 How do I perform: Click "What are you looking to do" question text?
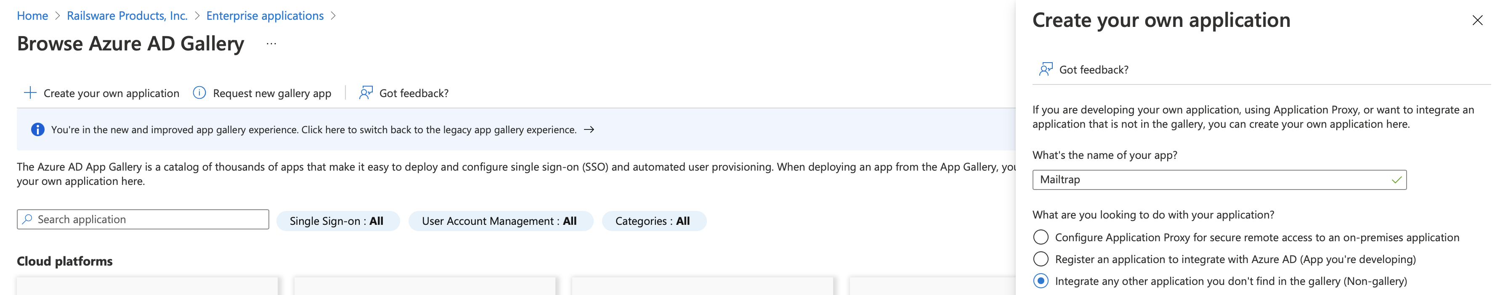tap(1152, 215)
